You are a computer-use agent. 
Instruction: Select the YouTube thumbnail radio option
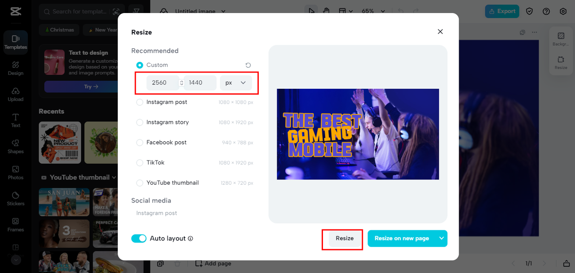coord(140,183)
